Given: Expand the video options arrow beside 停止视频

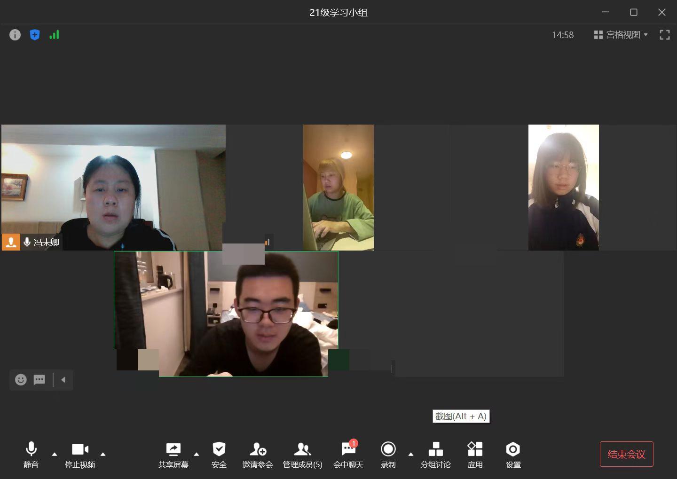Looking at the screenshot, I should tap(103, 454).
